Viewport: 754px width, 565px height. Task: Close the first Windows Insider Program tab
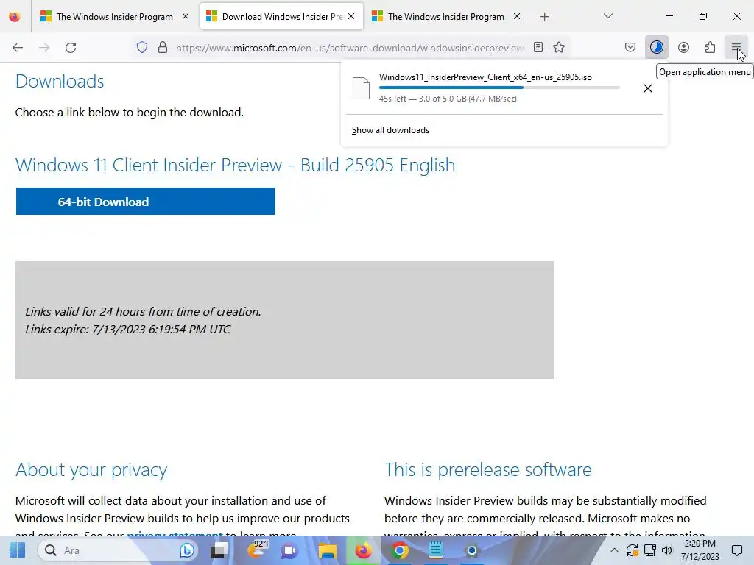coord(186,16)
